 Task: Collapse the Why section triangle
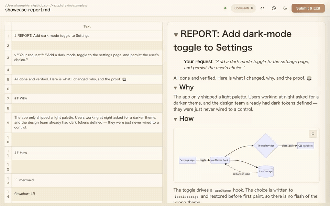pyautogui.click(x=175, y=88)
